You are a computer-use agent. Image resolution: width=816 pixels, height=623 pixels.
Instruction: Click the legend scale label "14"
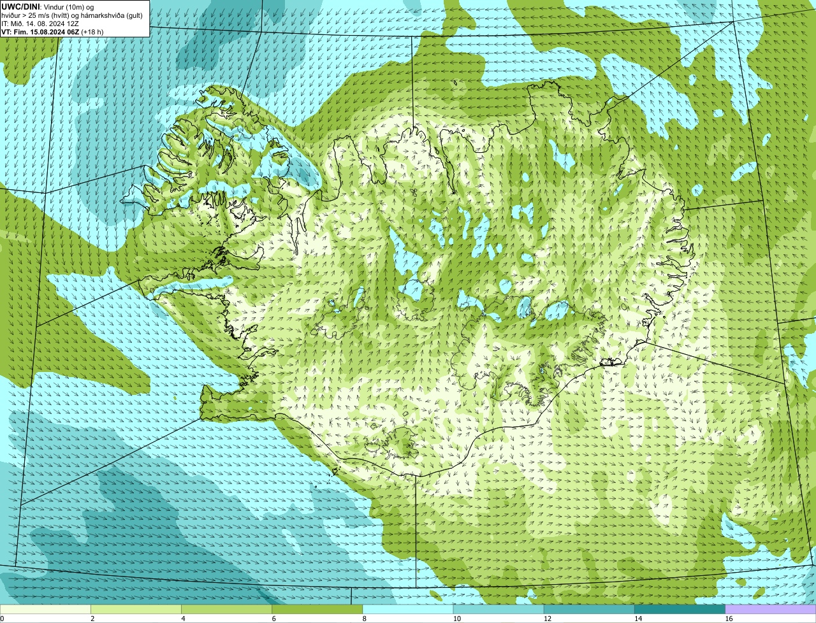coord(637,619)
